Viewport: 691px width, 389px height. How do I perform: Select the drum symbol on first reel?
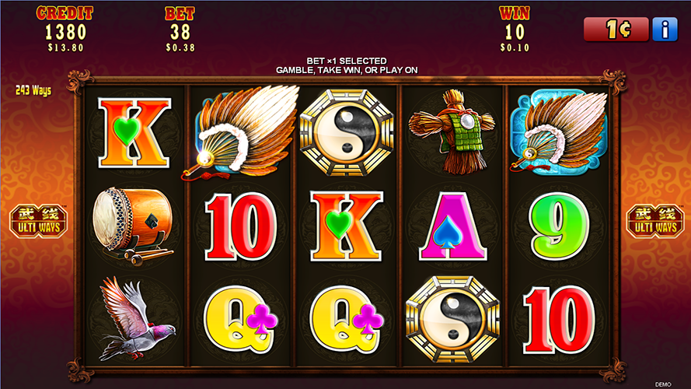134,226
